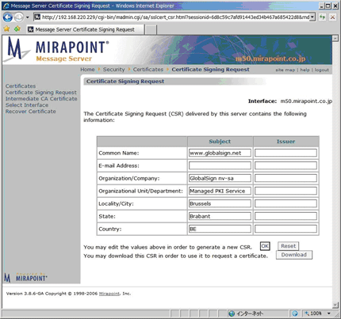This screenshot has width=341, height=319.
Task: Open a new blank browser tab
Action: click(151, 30)
